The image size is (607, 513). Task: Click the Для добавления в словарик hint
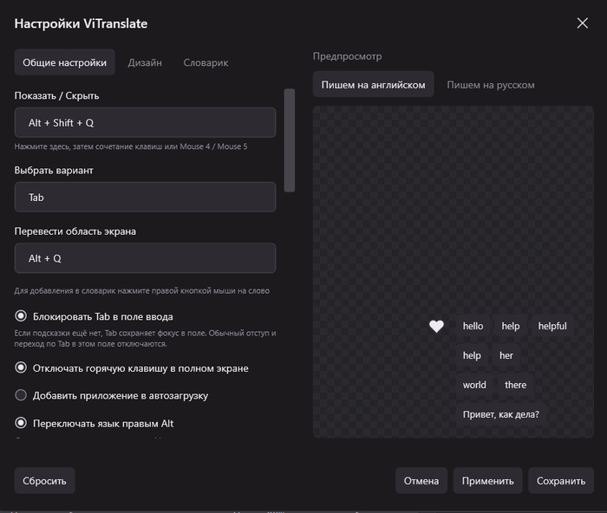[x=141, y=290]
